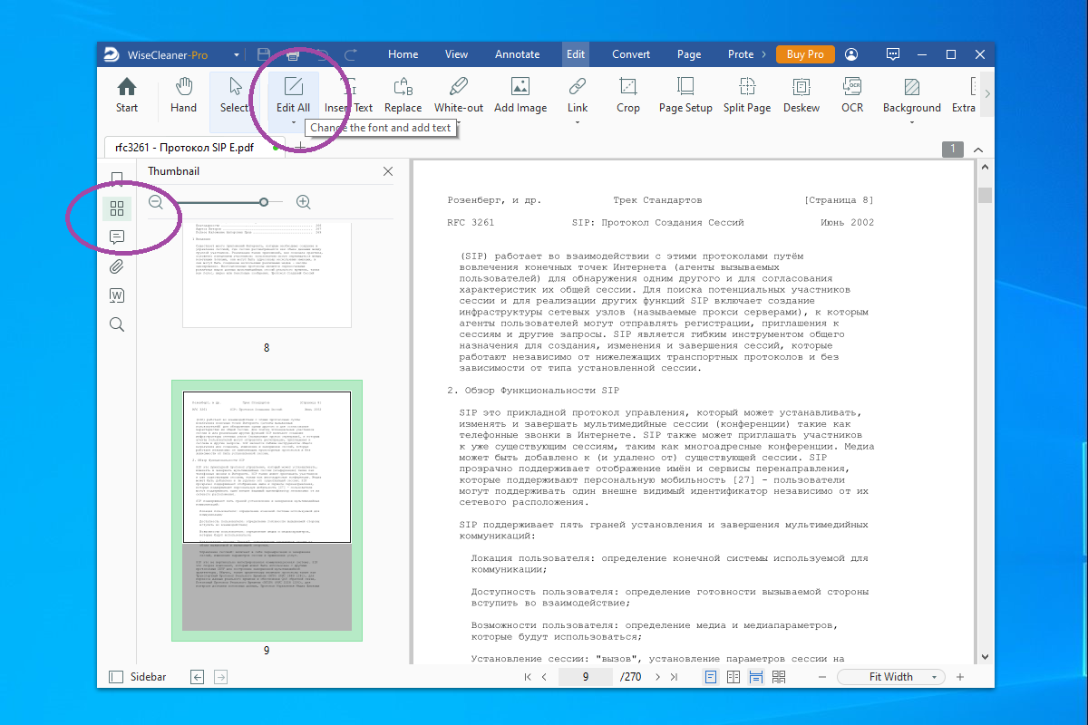Enable continuous scrolling view
Image resolution: width=1088 pixels, height=725 pixels.
click(755, 677)
